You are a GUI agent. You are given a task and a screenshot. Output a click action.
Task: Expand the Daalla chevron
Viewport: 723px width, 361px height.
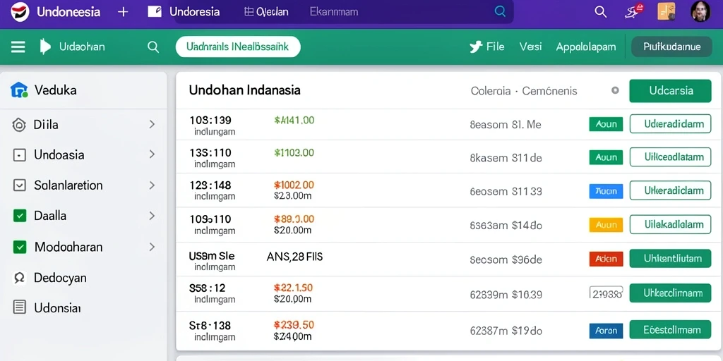point(152,216)
